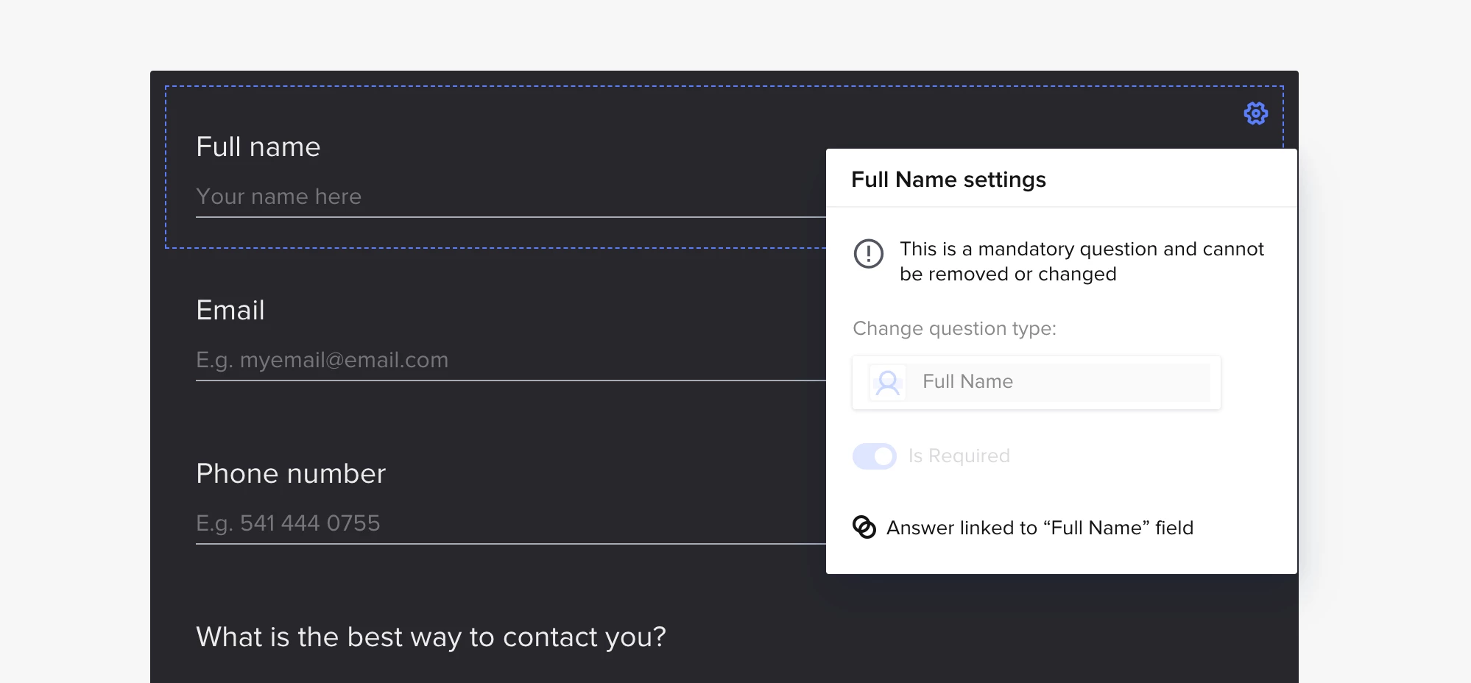Click the "Answer linked to Full Name field" text
Screen dimensions: 1471x683
[x=1040, y=528]
